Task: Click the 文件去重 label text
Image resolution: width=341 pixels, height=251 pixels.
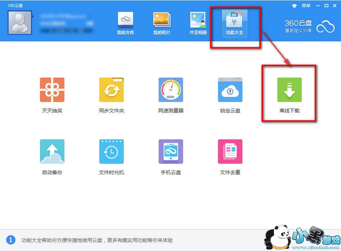Action: (x=230, y=172)
